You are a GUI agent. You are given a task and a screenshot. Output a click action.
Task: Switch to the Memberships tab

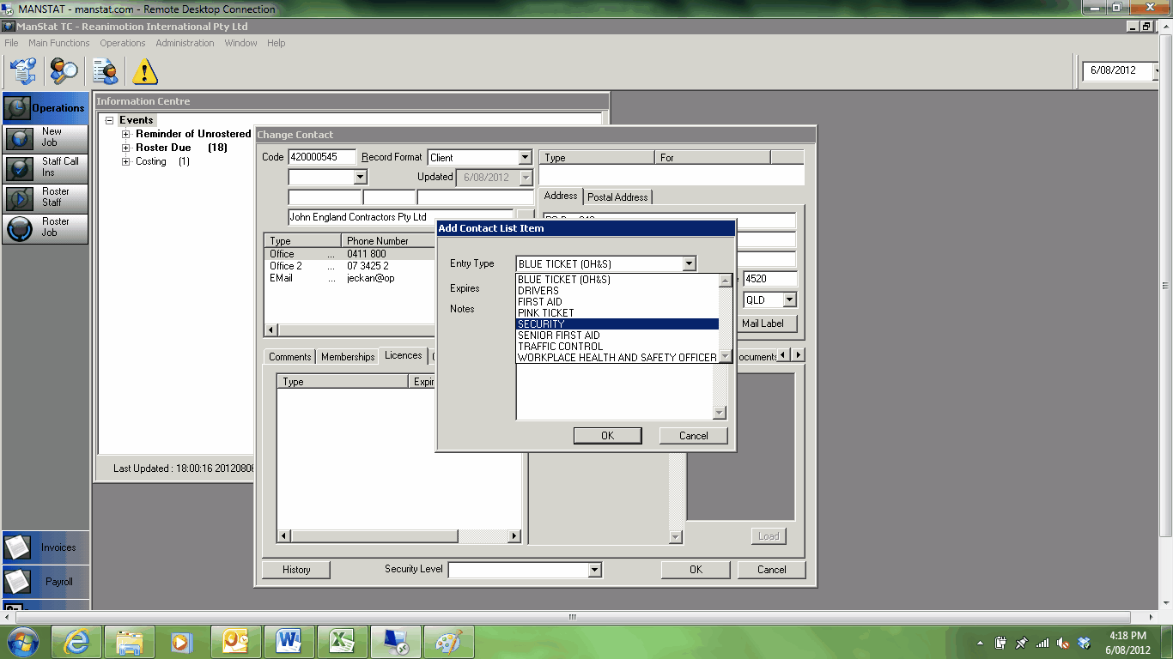[x=348, y=357]
